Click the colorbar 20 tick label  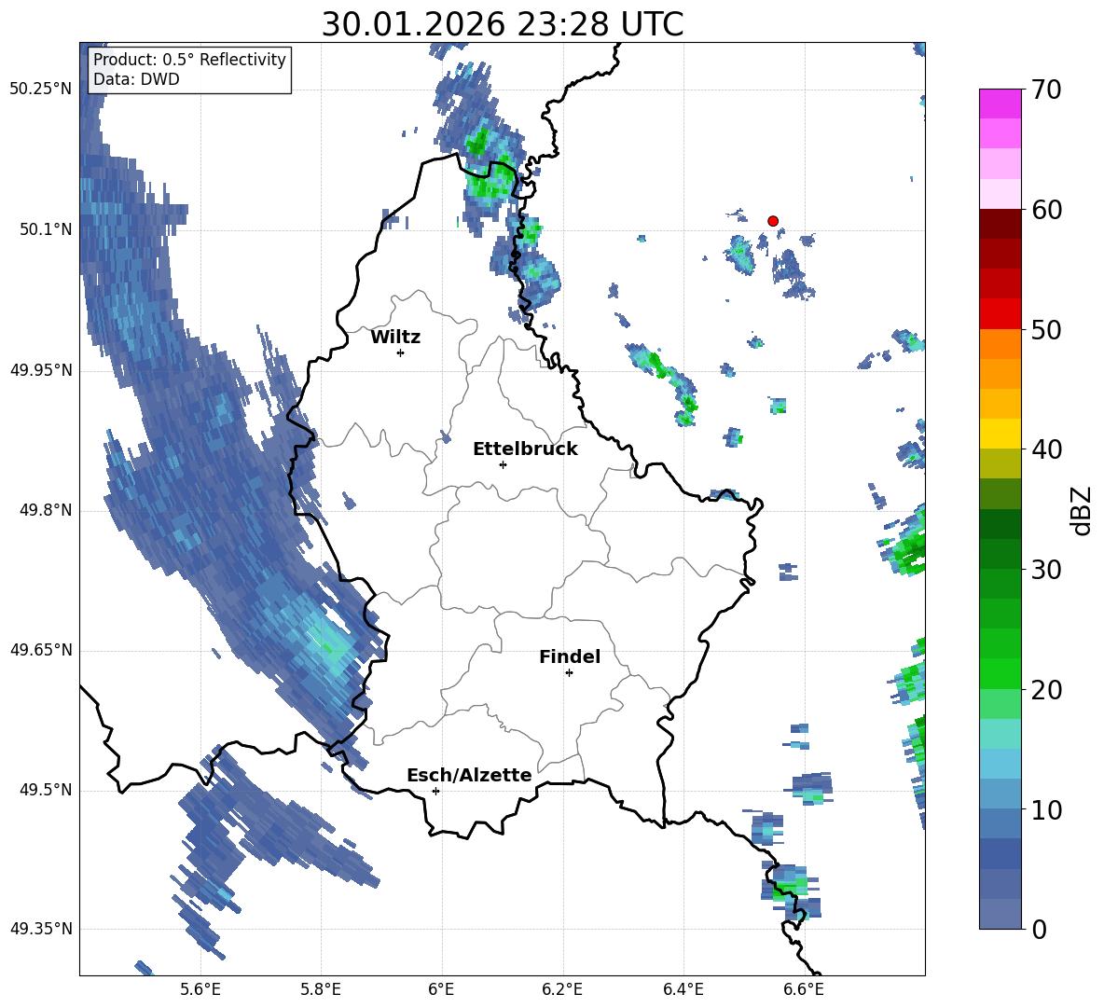click(x=1046, y=690)
